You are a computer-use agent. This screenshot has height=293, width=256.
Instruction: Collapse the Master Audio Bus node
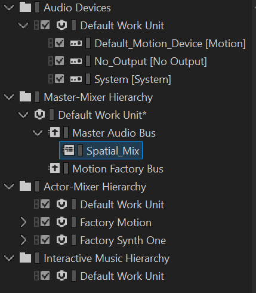(x=38, y=132)
